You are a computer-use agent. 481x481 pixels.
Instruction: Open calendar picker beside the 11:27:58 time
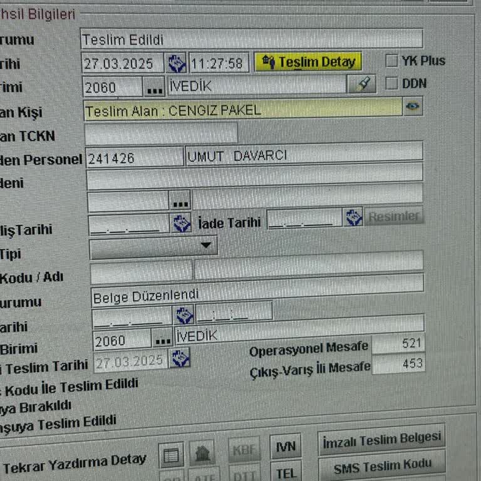(x=176, y=63)
